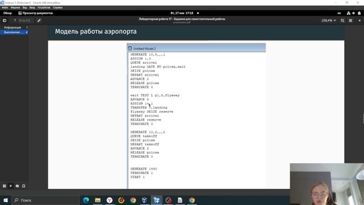Open the Файл menu in VirtualBox
The width and height of the screenshot is (364, 205).
click(x=5, y=7)
